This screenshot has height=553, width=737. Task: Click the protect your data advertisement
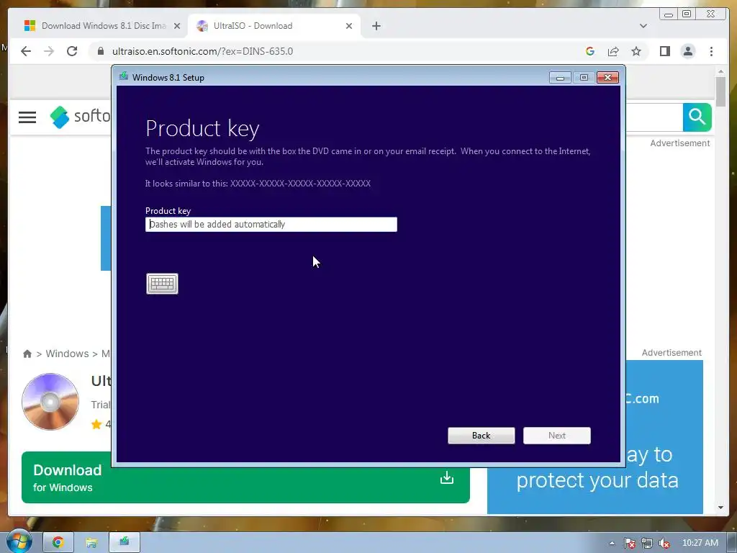point(595,437)
